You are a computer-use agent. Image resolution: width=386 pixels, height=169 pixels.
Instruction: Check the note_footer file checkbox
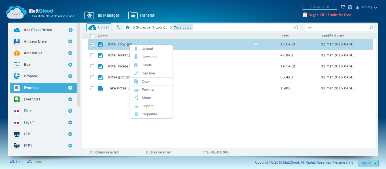point(92,55)
